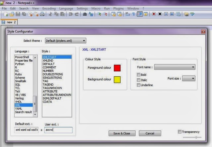Click the Run macro multiple times icon
The image size is (212, 147).
(172, 14)
